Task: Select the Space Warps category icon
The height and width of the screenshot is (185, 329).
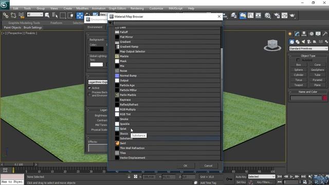Action: point(321,42)
